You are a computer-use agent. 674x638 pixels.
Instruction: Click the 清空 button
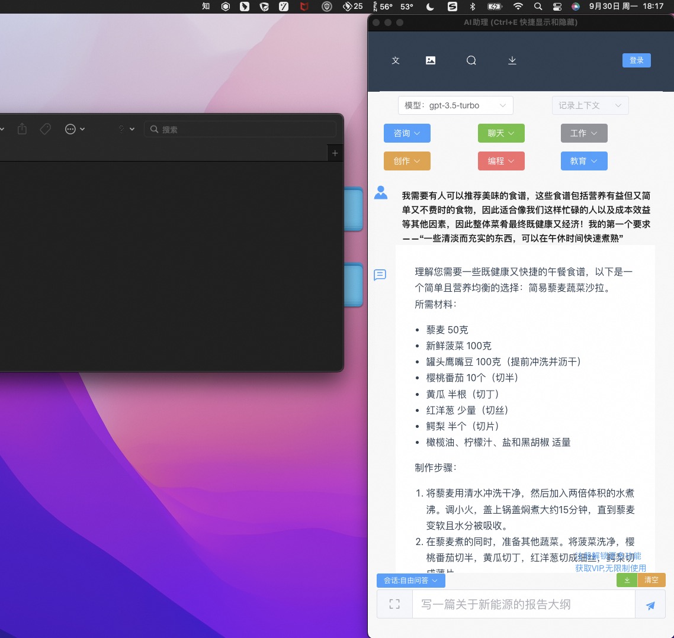[x=651, y=580]
